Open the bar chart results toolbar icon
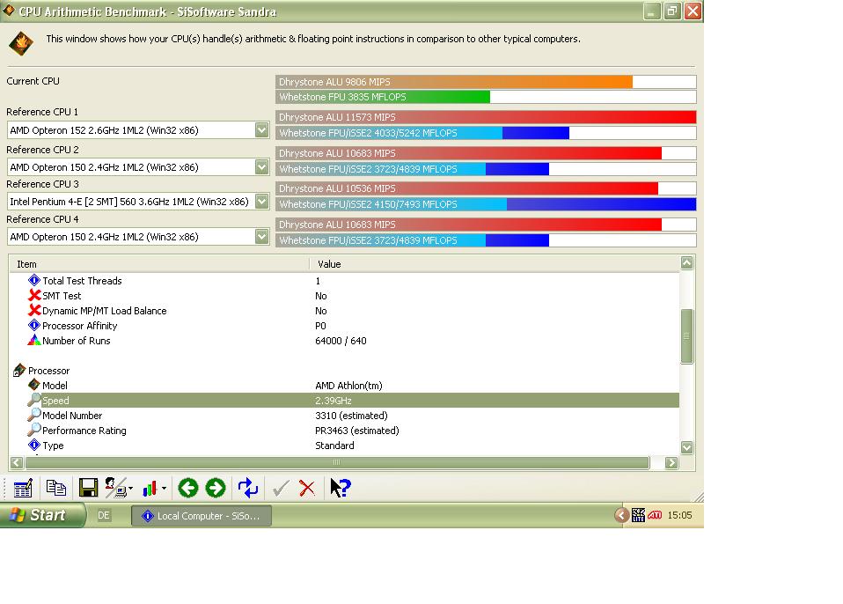The width and height of the screenshot is (843, 604). (x=150, y=489)
